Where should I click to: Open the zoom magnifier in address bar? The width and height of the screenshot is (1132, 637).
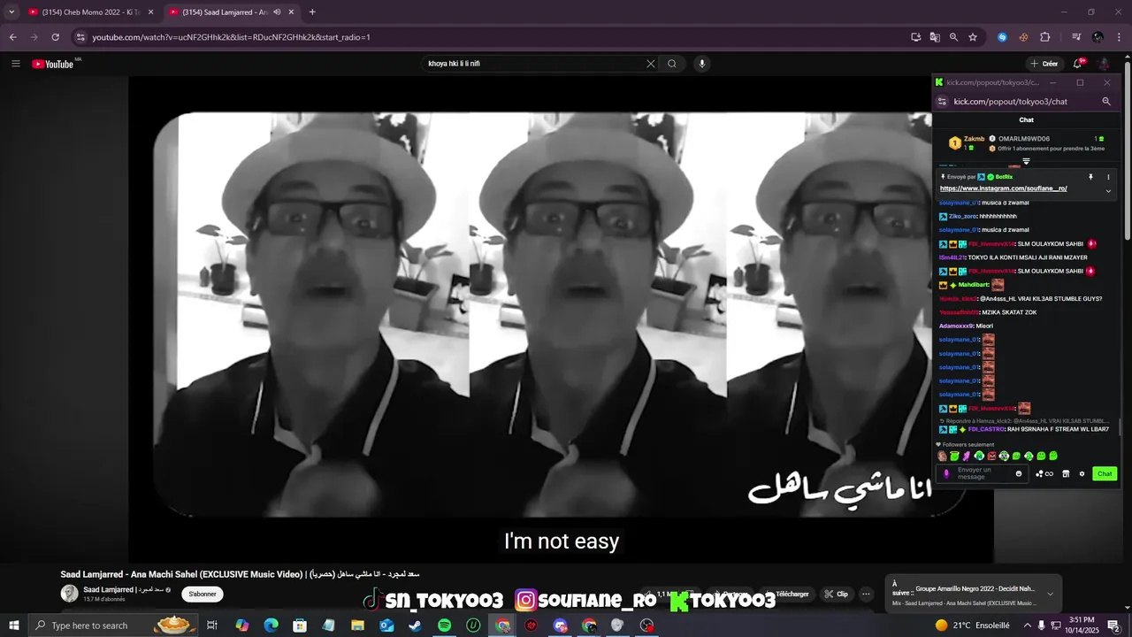953,37
